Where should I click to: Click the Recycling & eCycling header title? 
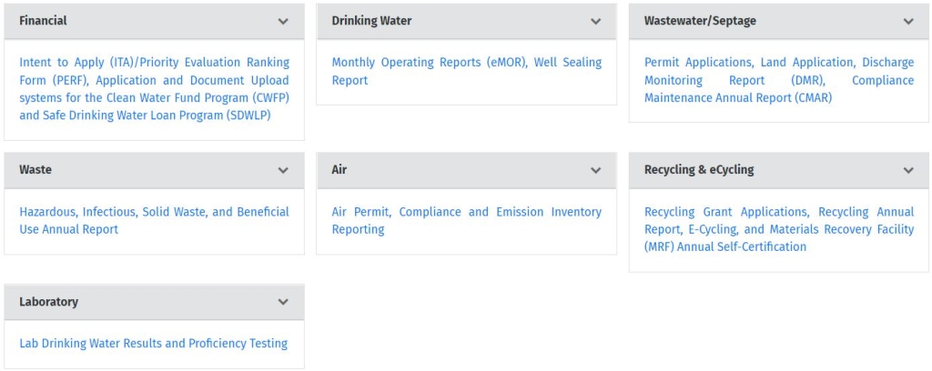click(698, 170)
